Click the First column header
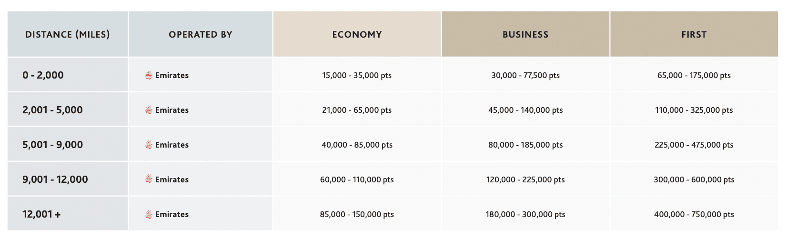Viewport: 786px width, 239px height. pos(694,34)
